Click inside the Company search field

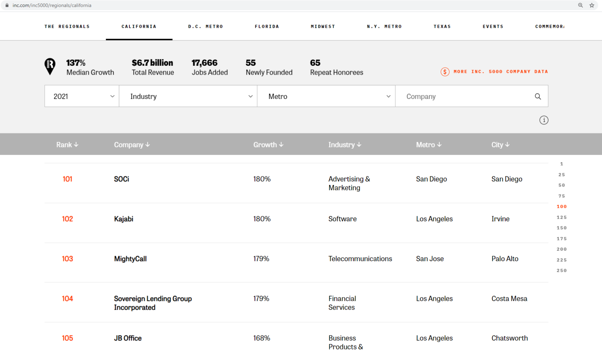point(451,96)
